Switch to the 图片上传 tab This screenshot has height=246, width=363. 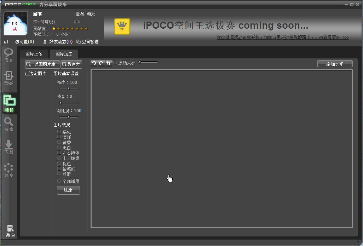coord(34,54)
